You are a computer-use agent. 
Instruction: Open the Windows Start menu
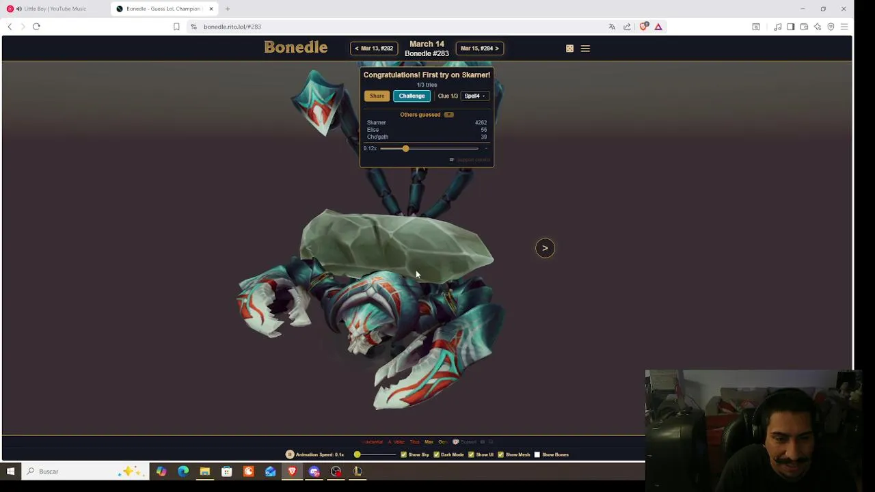click(10, 471)
